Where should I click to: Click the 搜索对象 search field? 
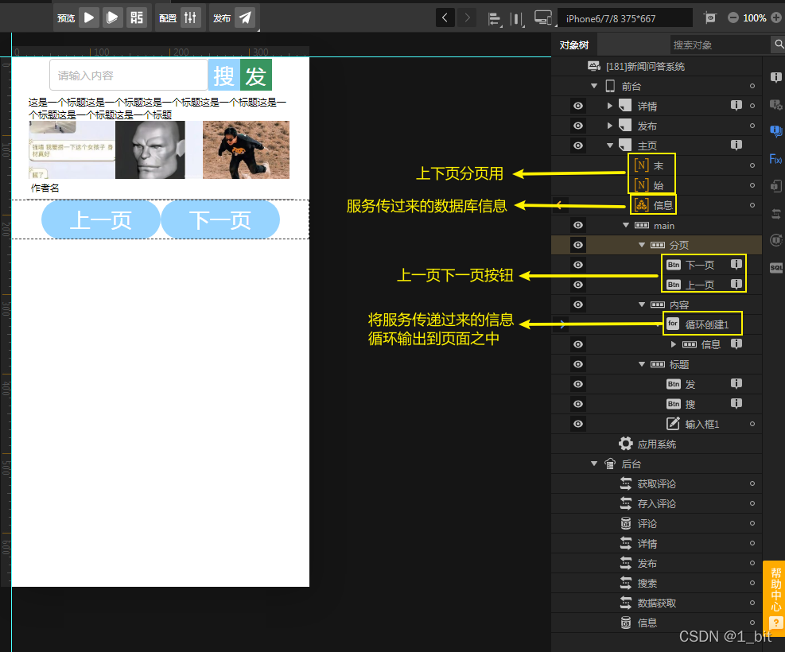(720, 45)
